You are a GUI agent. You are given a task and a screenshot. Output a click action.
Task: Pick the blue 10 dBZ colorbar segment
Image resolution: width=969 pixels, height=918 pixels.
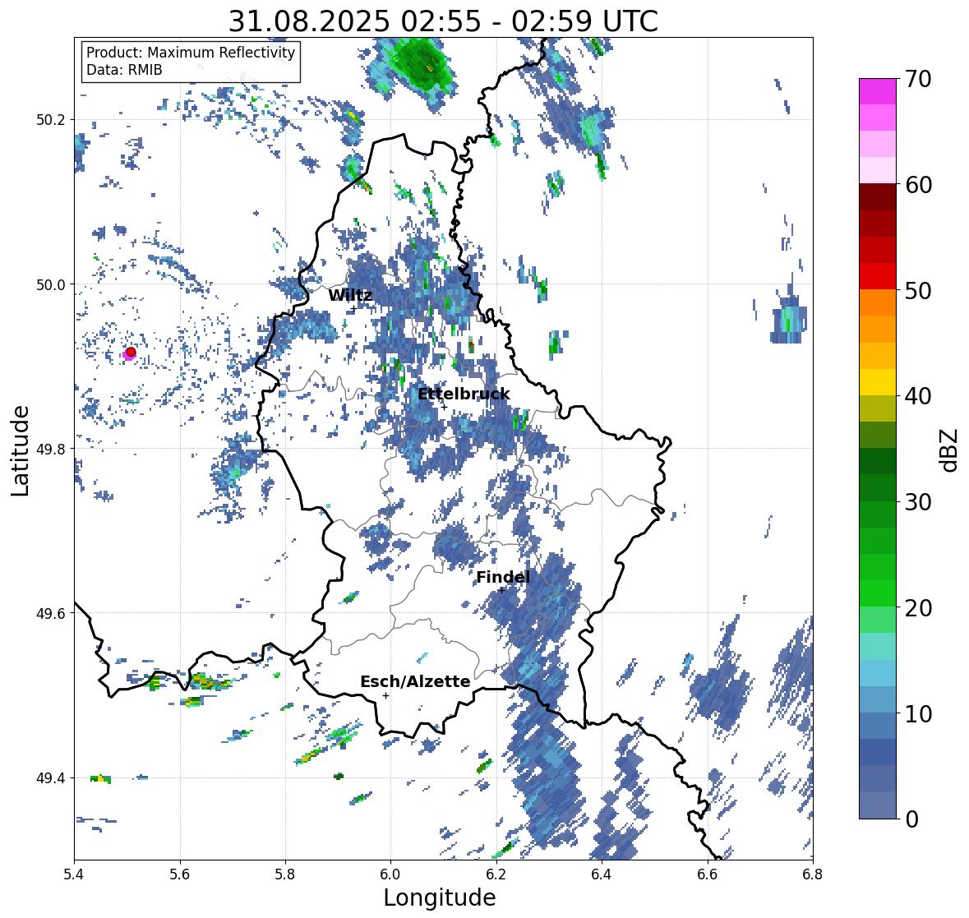878,699
